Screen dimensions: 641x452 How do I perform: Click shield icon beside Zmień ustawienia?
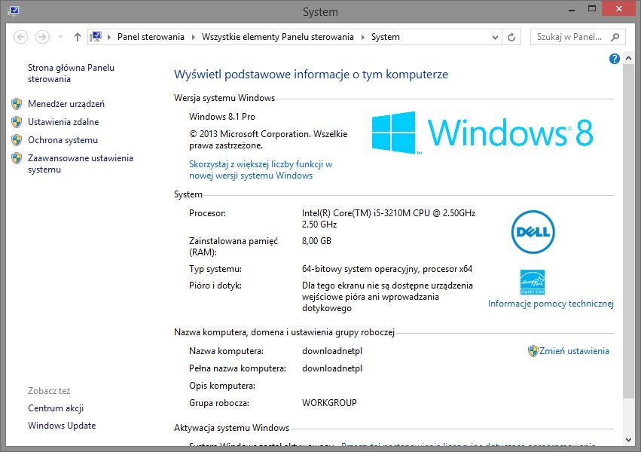coord(533,350)
